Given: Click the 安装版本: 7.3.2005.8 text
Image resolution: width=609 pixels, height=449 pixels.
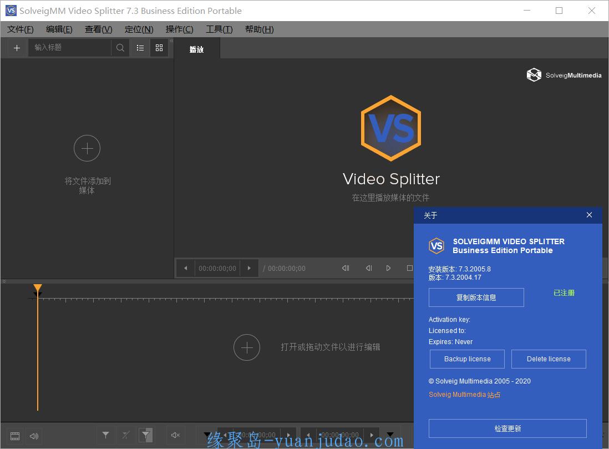Looking at the screenshot, I should (459, 269).
